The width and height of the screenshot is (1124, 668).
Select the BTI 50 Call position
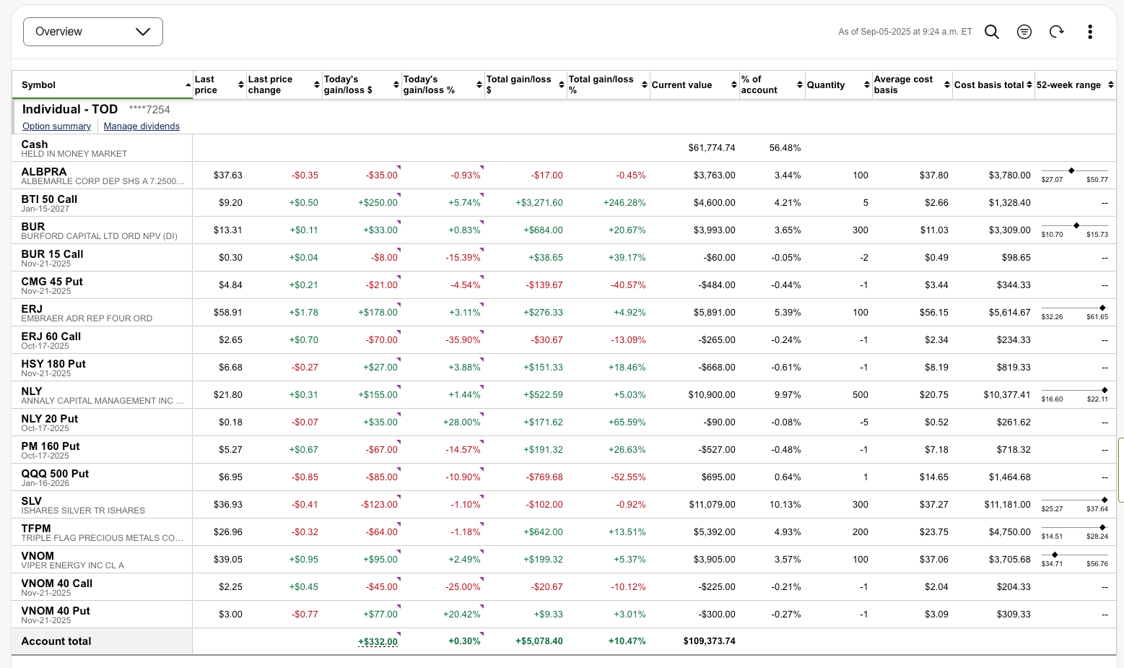click(49, 199)
